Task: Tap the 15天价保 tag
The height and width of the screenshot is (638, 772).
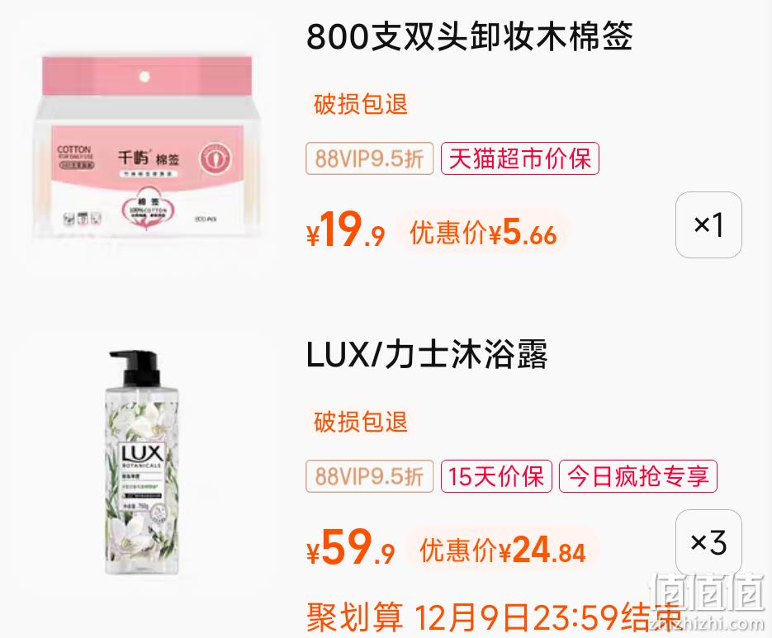Action: click(x=496, y=476)
